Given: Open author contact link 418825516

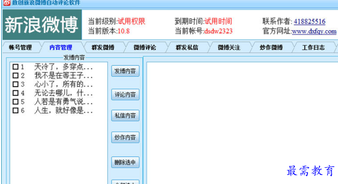Looking at the screenshot, I should (309, 21).
